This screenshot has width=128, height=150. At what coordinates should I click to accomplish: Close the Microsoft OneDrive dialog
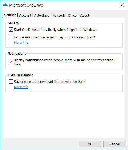pyautogui.click(x=122, y=5)
